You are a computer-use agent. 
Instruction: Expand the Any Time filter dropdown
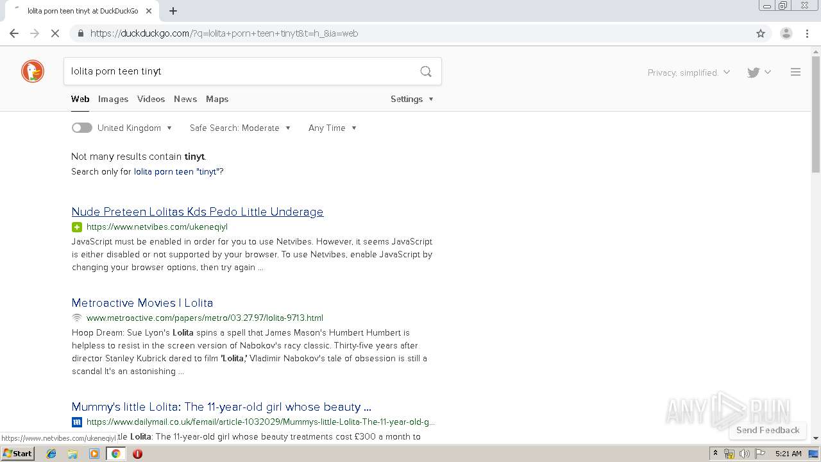pos(332,128)
